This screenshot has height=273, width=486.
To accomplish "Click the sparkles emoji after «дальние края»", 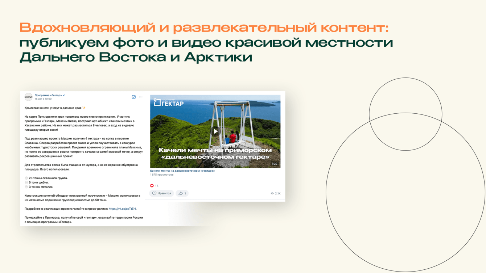I will (84, 108).
